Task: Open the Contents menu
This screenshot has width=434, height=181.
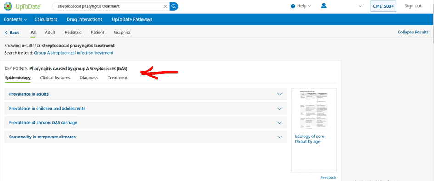Action: coord(15,19)
